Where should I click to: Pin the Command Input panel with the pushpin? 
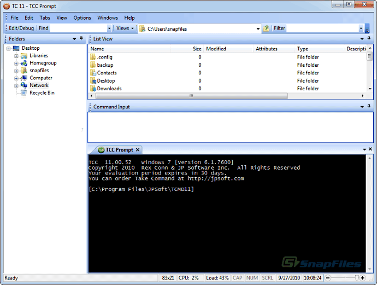click(x=369, y=106)
